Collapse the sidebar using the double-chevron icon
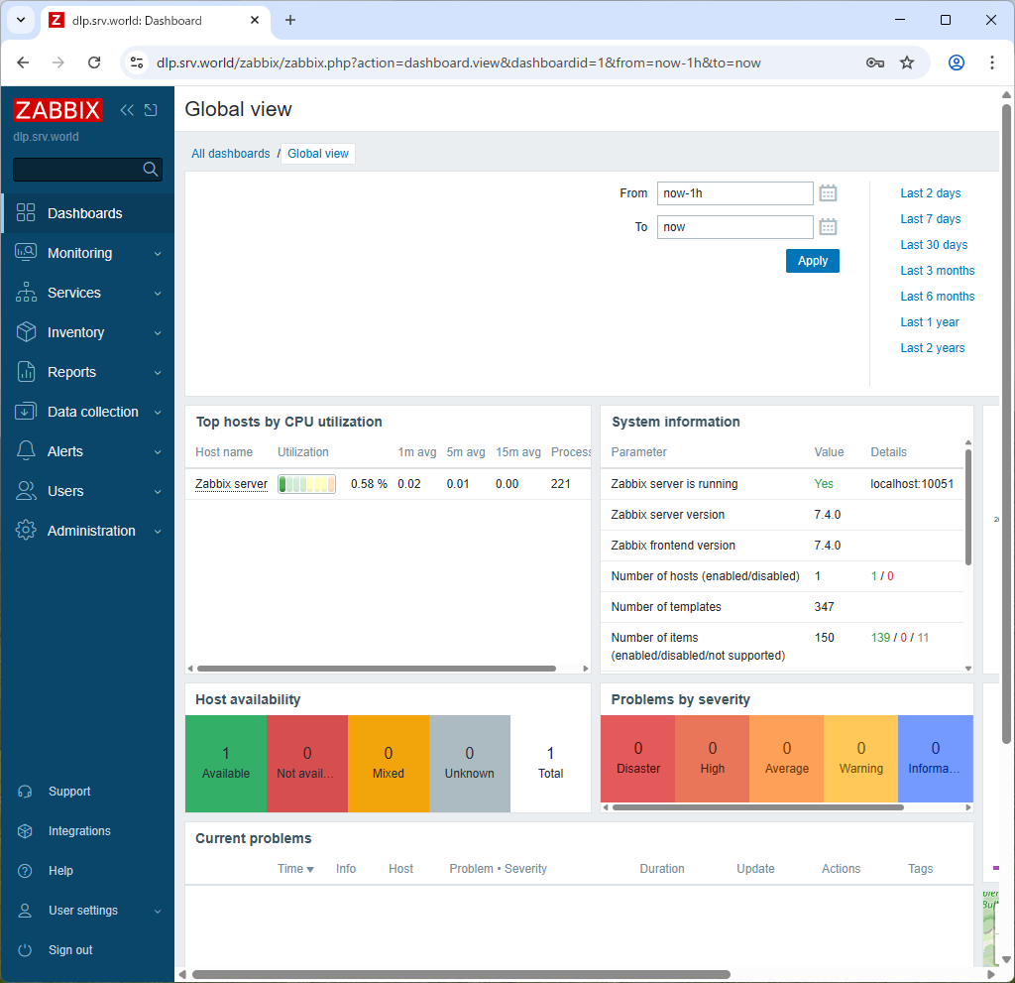This screenshot has width=1015, height=983. pyautogui.click(x=126, y=110)
